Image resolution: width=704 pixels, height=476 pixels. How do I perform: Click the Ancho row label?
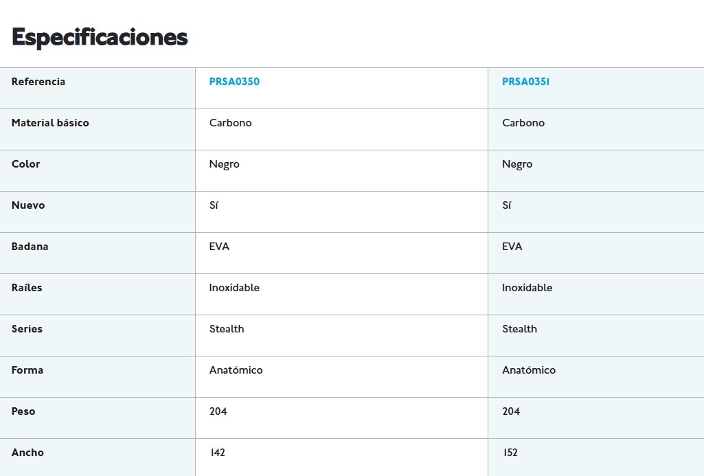(27, 453)
